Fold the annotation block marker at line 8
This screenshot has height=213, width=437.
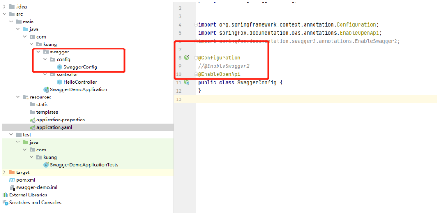196,58
